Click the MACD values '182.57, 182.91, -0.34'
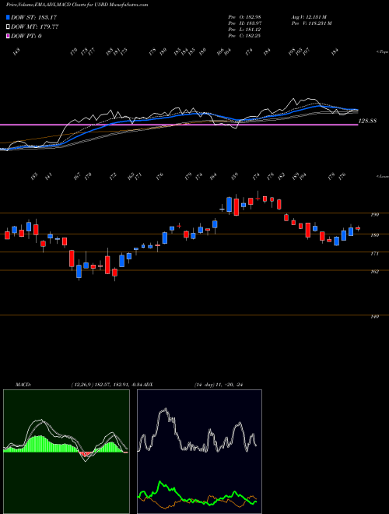This screenshot has height=514, width=389. 118,385
